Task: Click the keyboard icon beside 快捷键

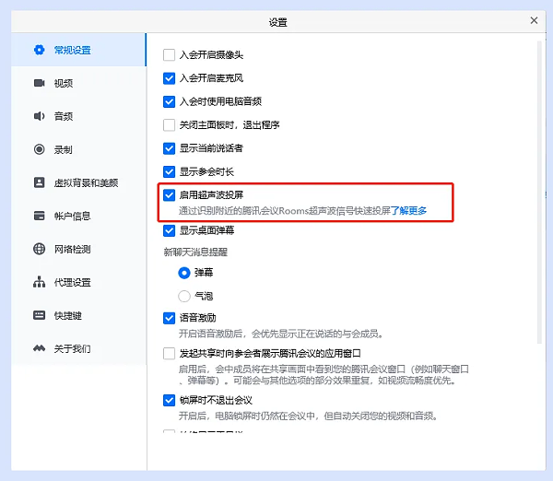Action: point(39,315)
